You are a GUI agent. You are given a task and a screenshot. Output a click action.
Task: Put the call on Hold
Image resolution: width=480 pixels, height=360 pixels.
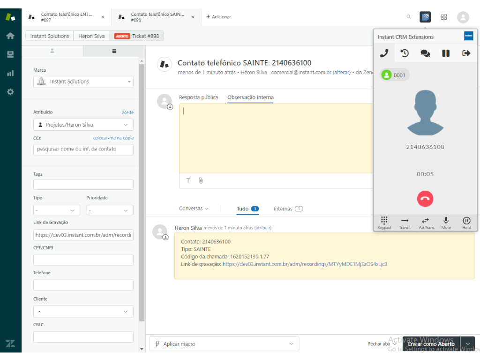pyautogui.click(x=466, y=222)
